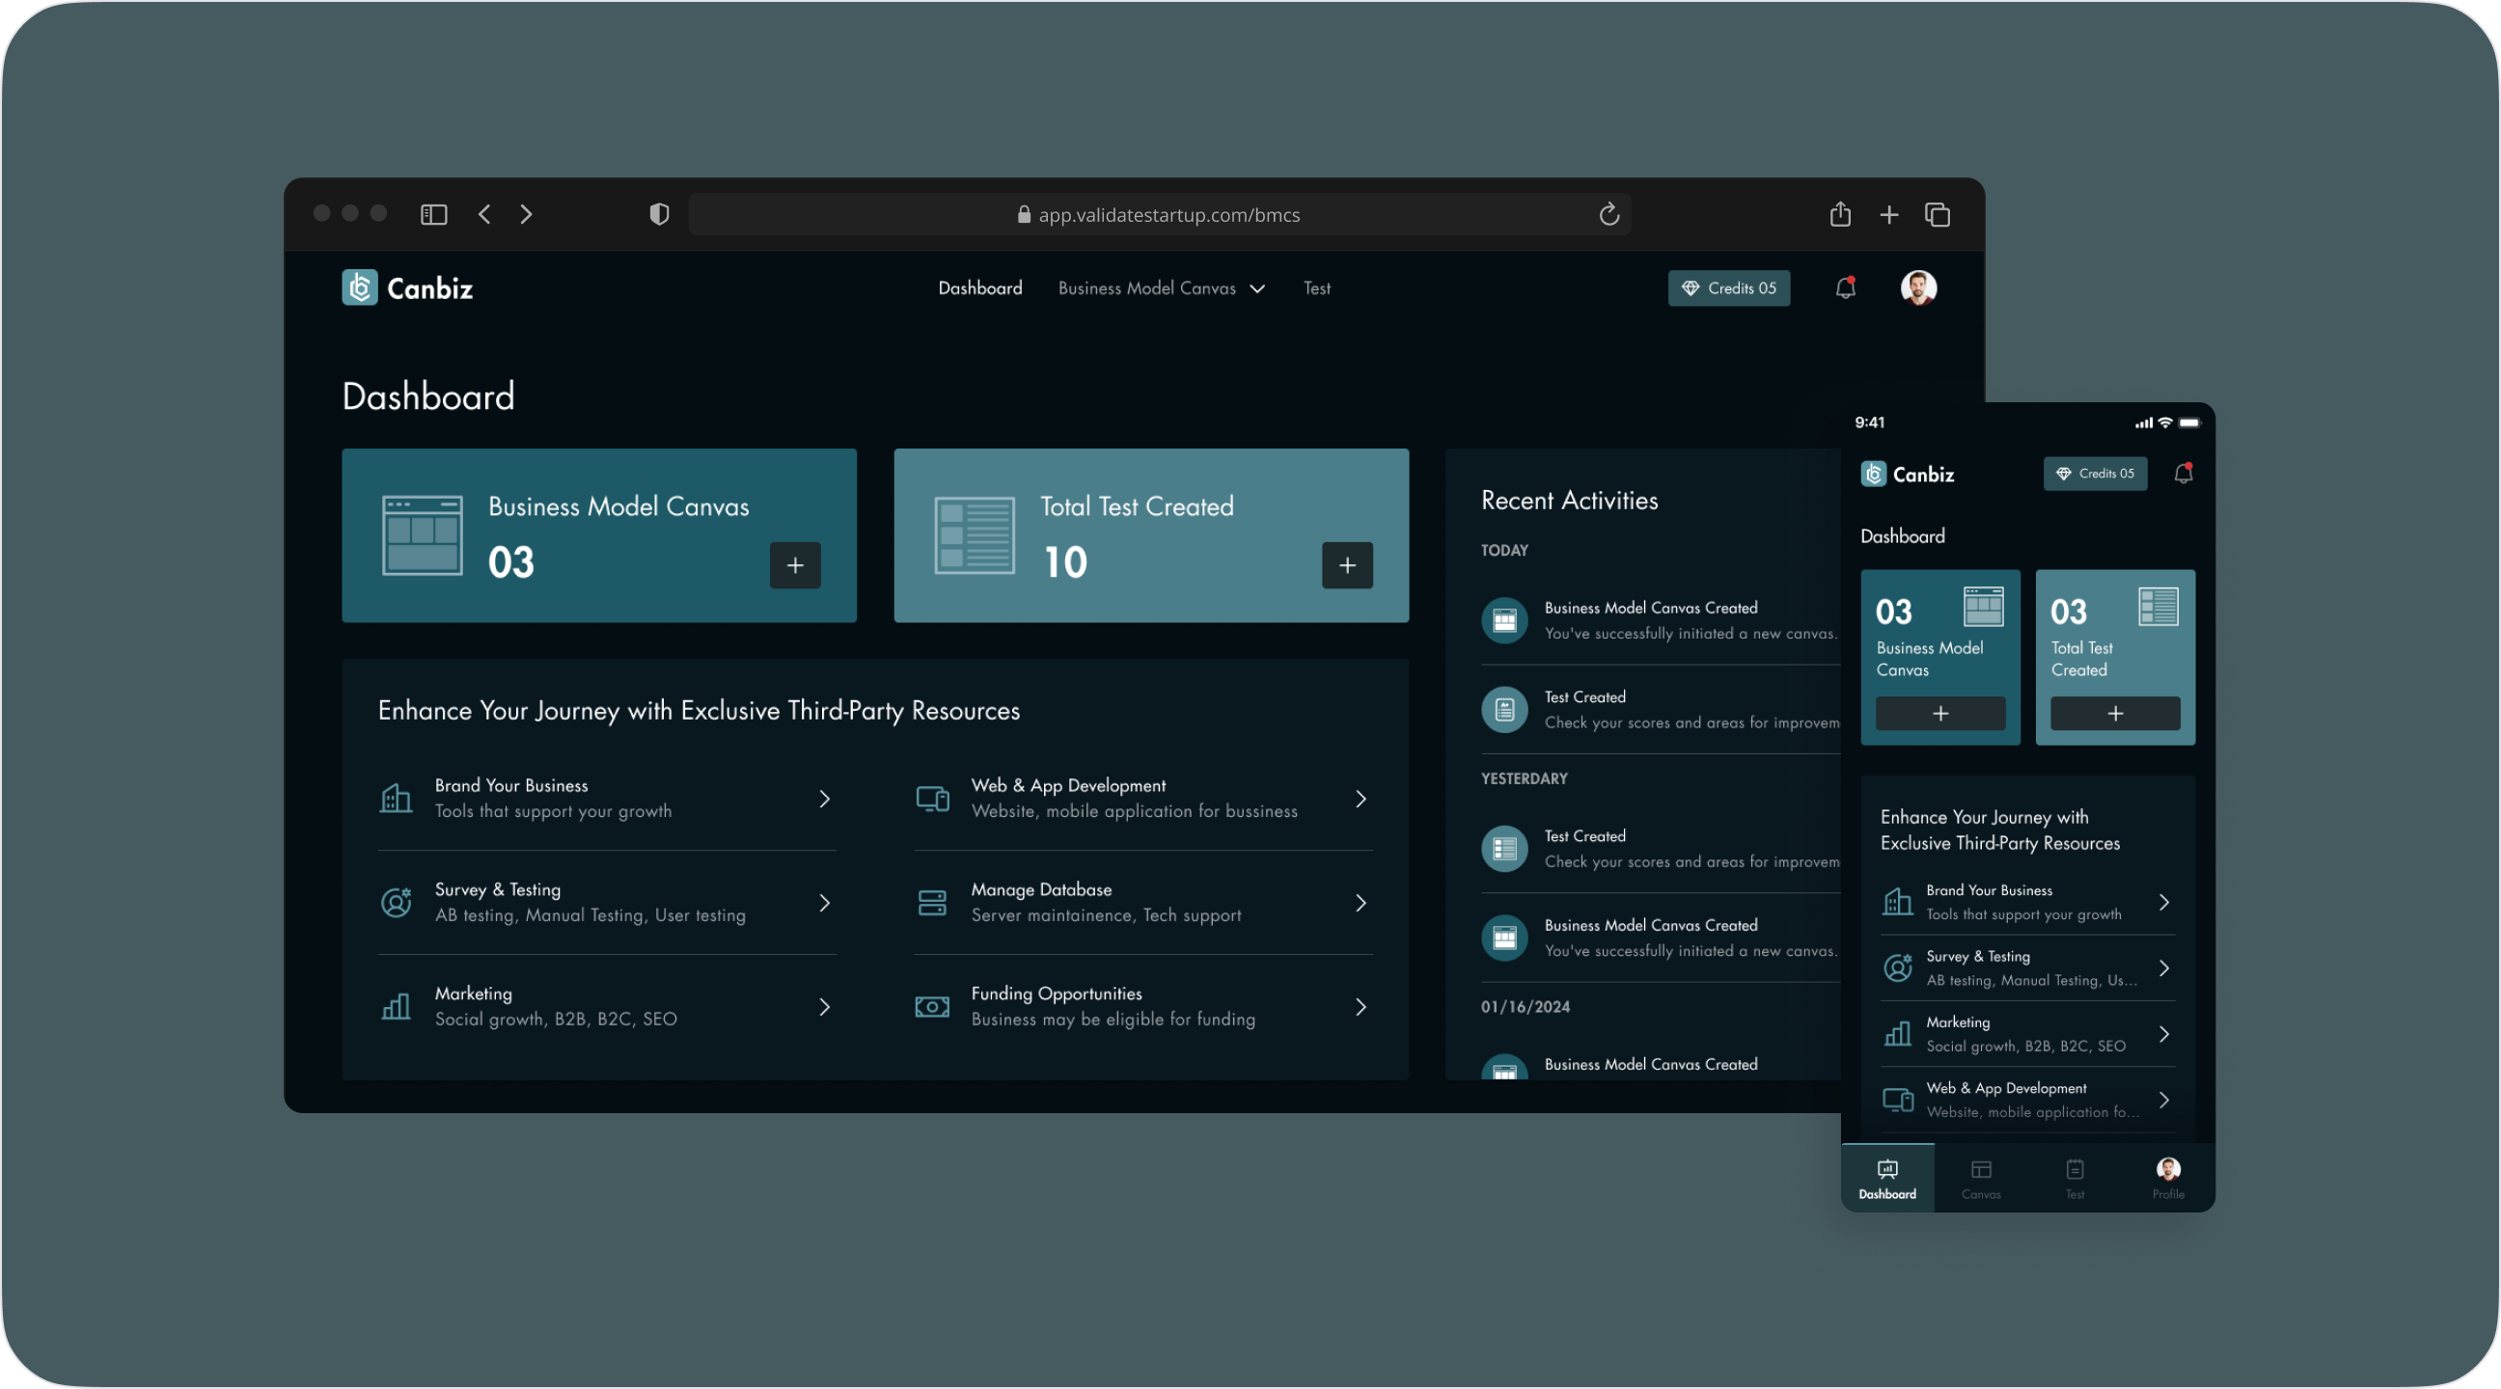Click the Credits 05 button in header
2501x1389 pixels.
coord(1728,288)
